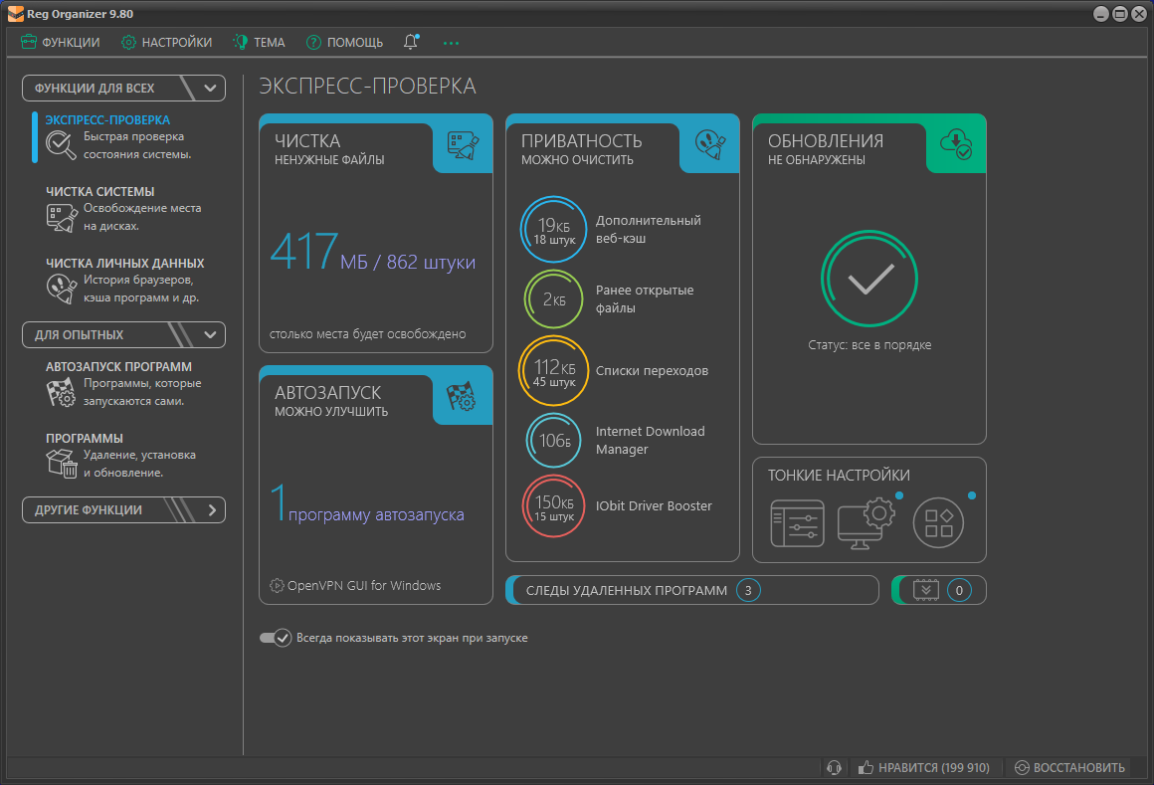Click Списки переходов label
This screenshot has width=1154, height=785.
coord(652,371)
